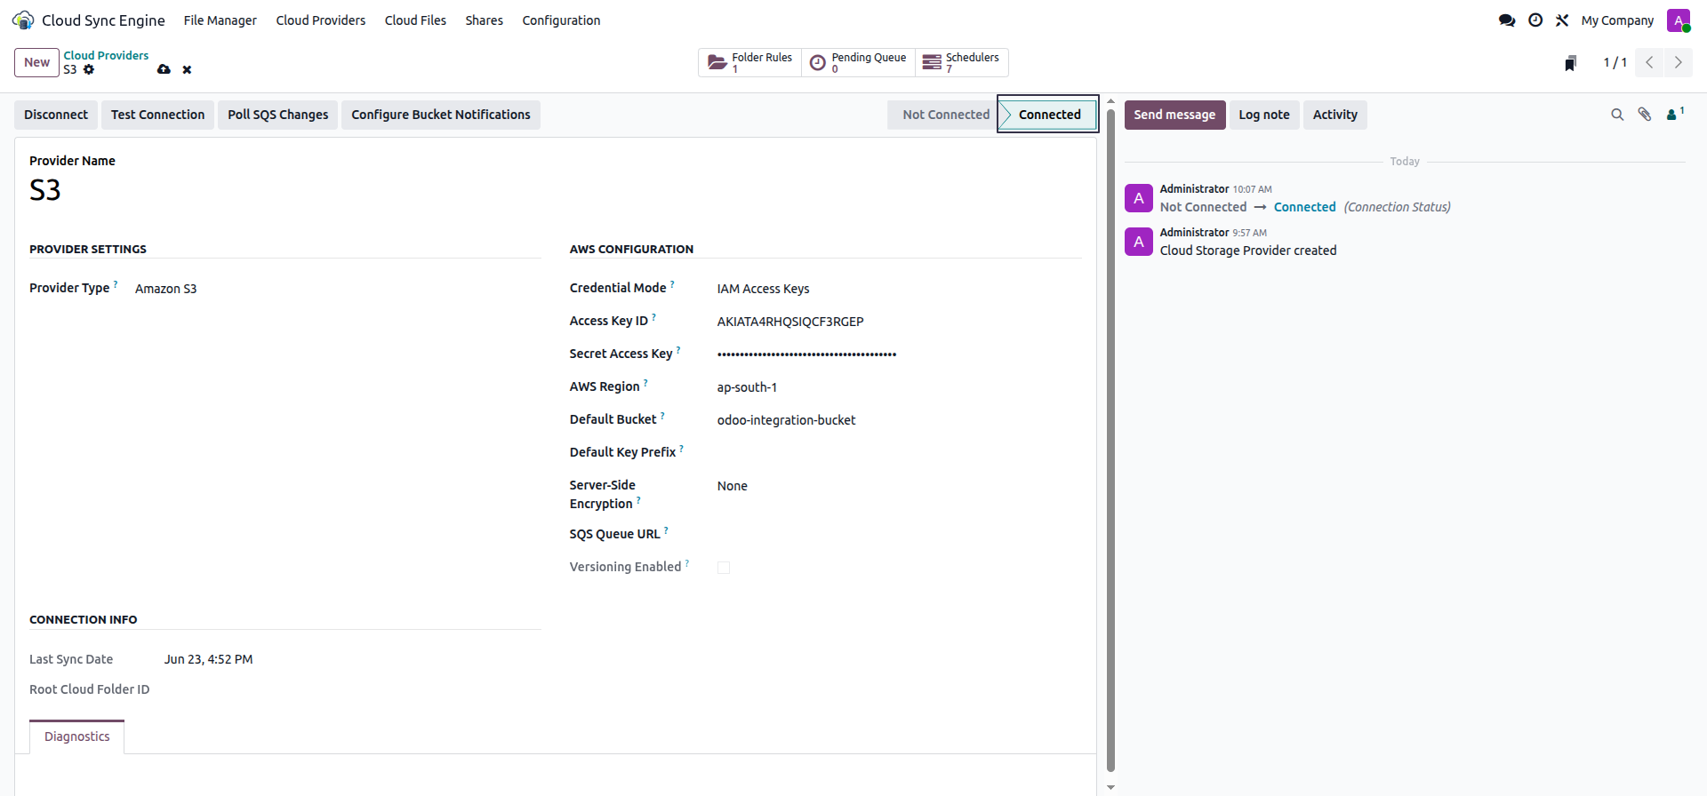Follow the Cloud Providers breadcrumb link
The height and width of the screenshot is (796, 1707).
(106, 55)
